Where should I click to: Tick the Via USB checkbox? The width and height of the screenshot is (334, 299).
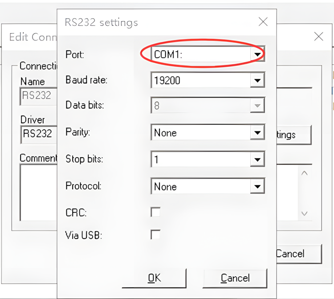(155, 234)
